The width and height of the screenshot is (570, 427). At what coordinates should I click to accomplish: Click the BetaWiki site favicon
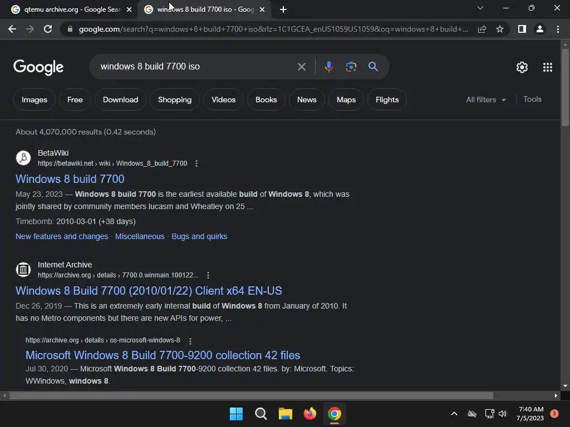tap(23, 158)
